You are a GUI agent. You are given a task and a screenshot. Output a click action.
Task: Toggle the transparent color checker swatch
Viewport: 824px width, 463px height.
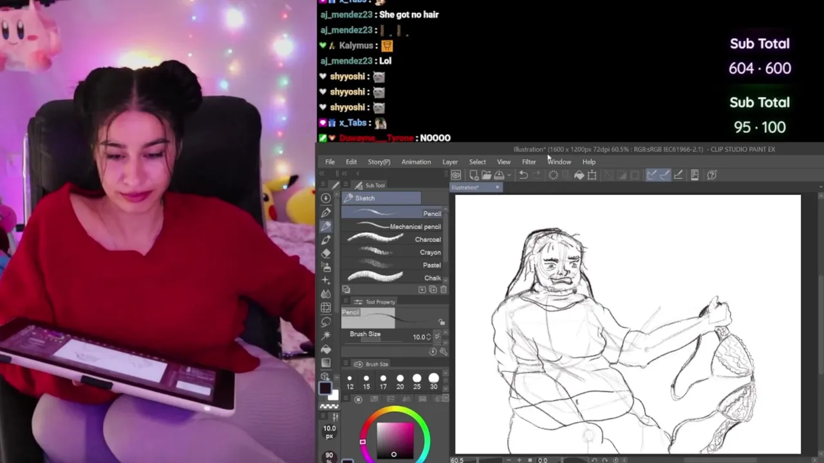click(329, 406)
